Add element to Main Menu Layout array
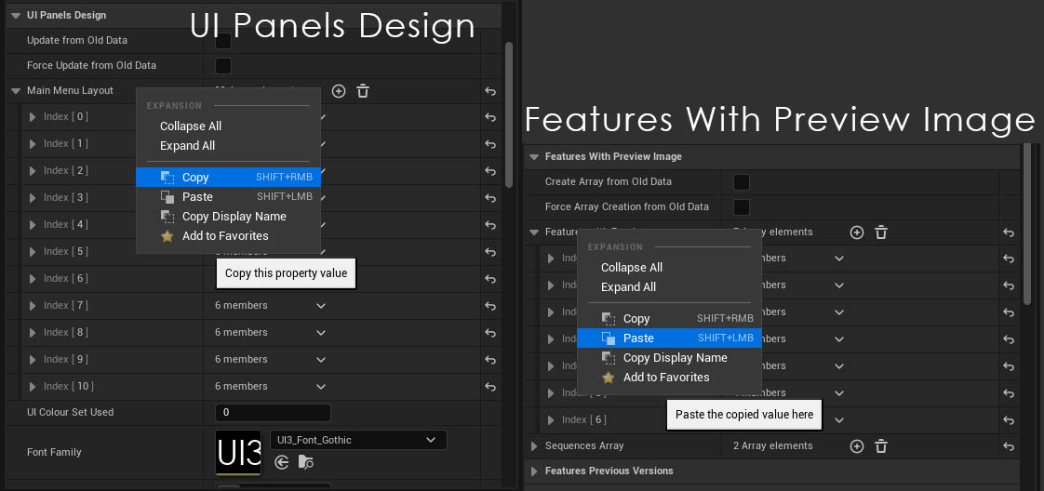Image resolution: width=1044 pixels, height=491 pixels. coord(339,91)
